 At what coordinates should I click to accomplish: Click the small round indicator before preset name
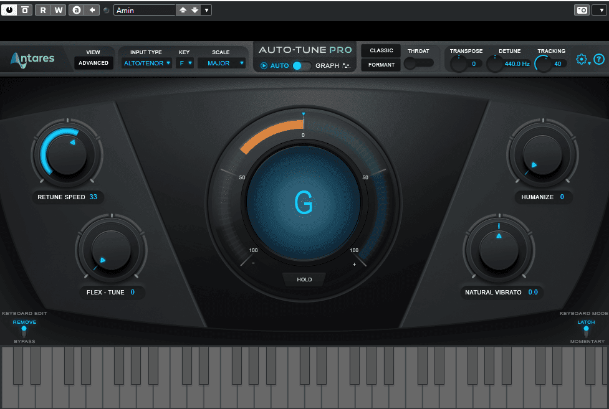[x=107, y=11]
